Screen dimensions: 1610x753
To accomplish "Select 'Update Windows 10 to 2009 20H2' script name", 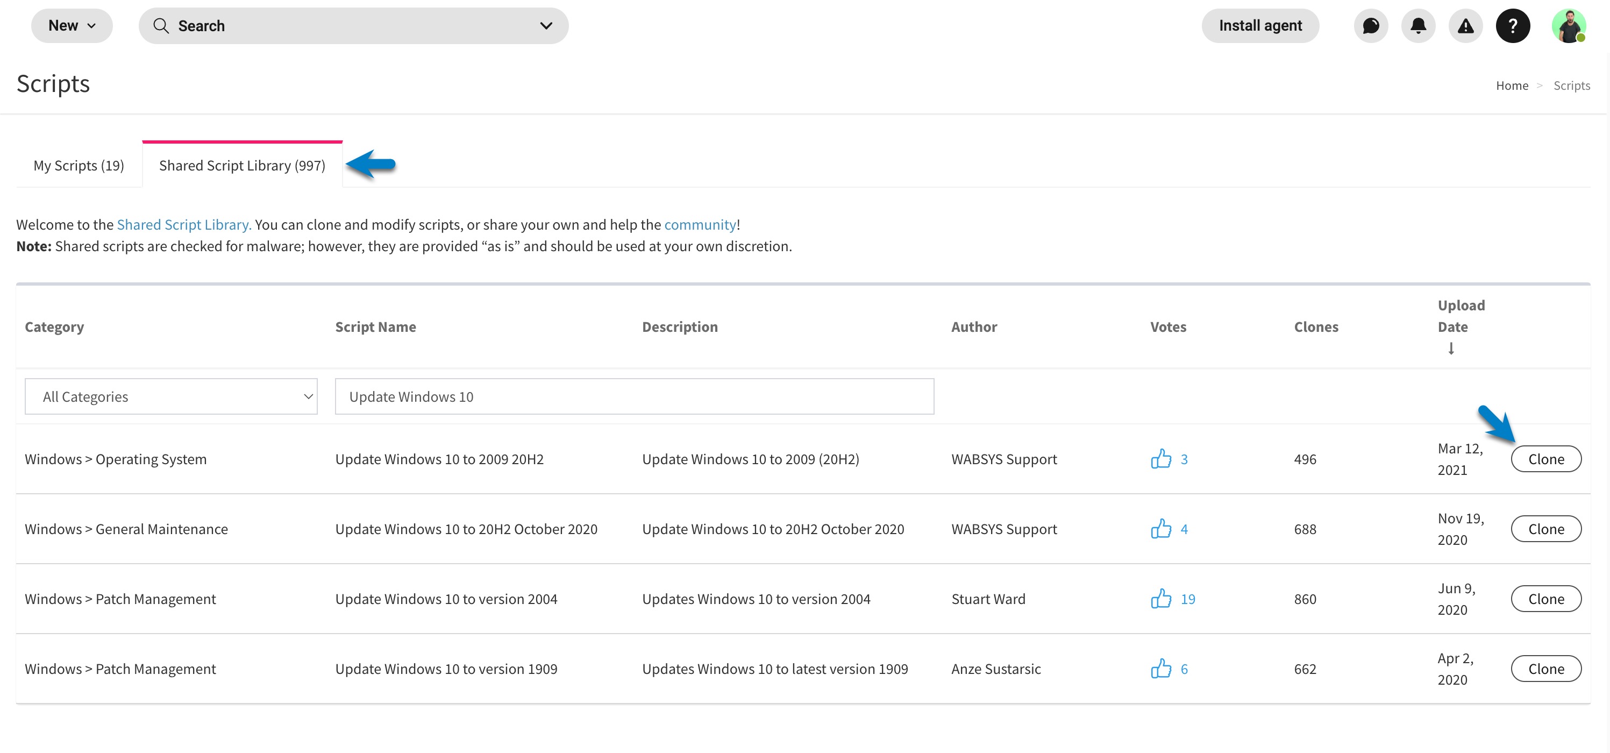I will [439, 459].
